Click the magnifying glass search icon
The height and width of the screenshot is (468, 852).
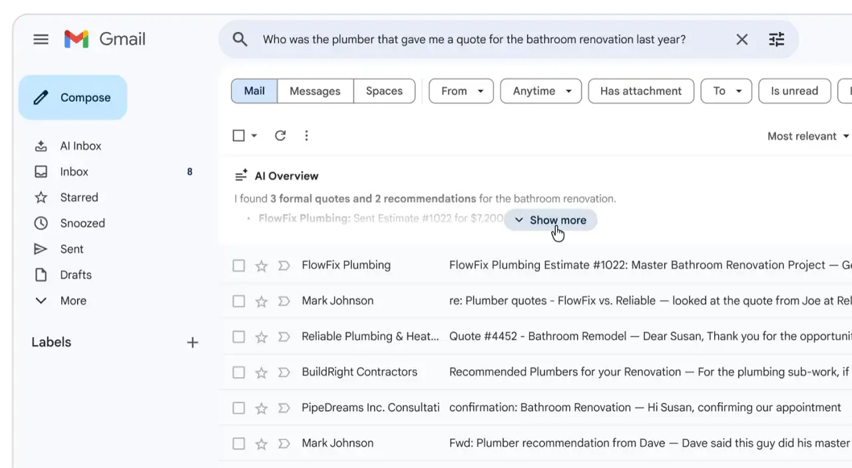coord(240,39)
